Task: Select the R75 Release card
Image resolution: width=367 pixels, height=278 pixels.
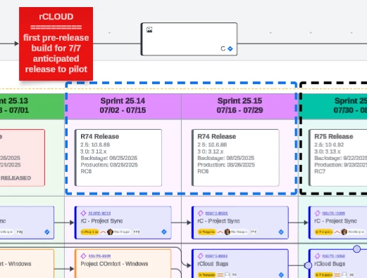Action: point(338,158)
